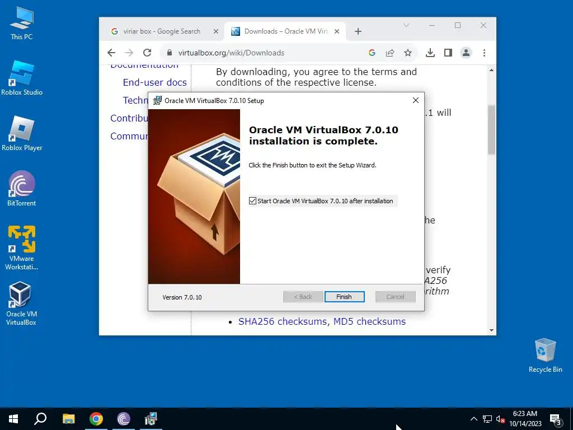The width and height of the screenshot is (573, 430).
Task: Switch to Chrome in the taskbar
Action: point(96,419)
